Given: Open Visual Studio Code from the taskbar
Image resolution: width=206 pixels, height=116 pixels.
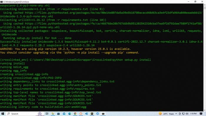Looking at the screenshot, I should [87, 114].
